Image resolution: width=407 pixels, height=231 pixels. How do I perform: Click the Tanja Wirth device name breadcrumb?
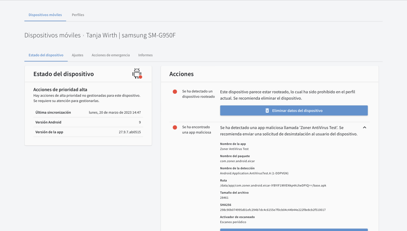pos(131,35)
